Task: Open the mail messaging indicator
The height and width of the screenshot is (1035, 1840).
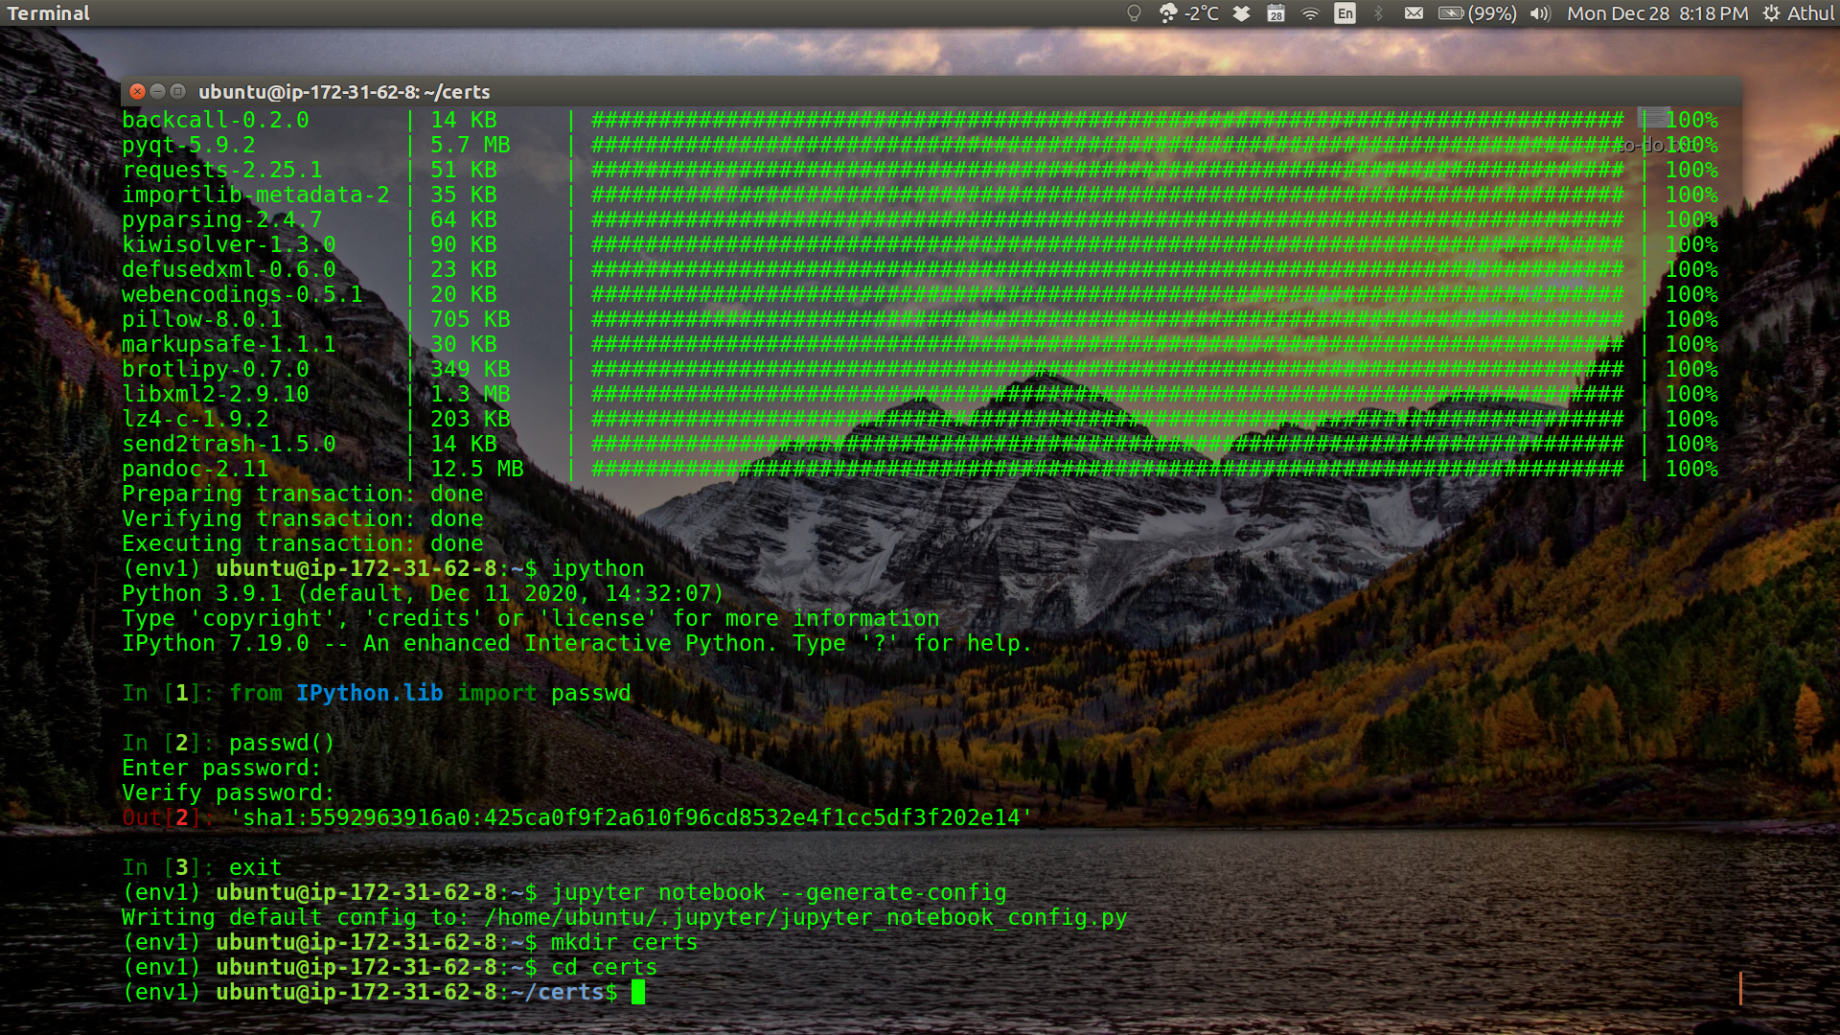Action: (1414, 13)
